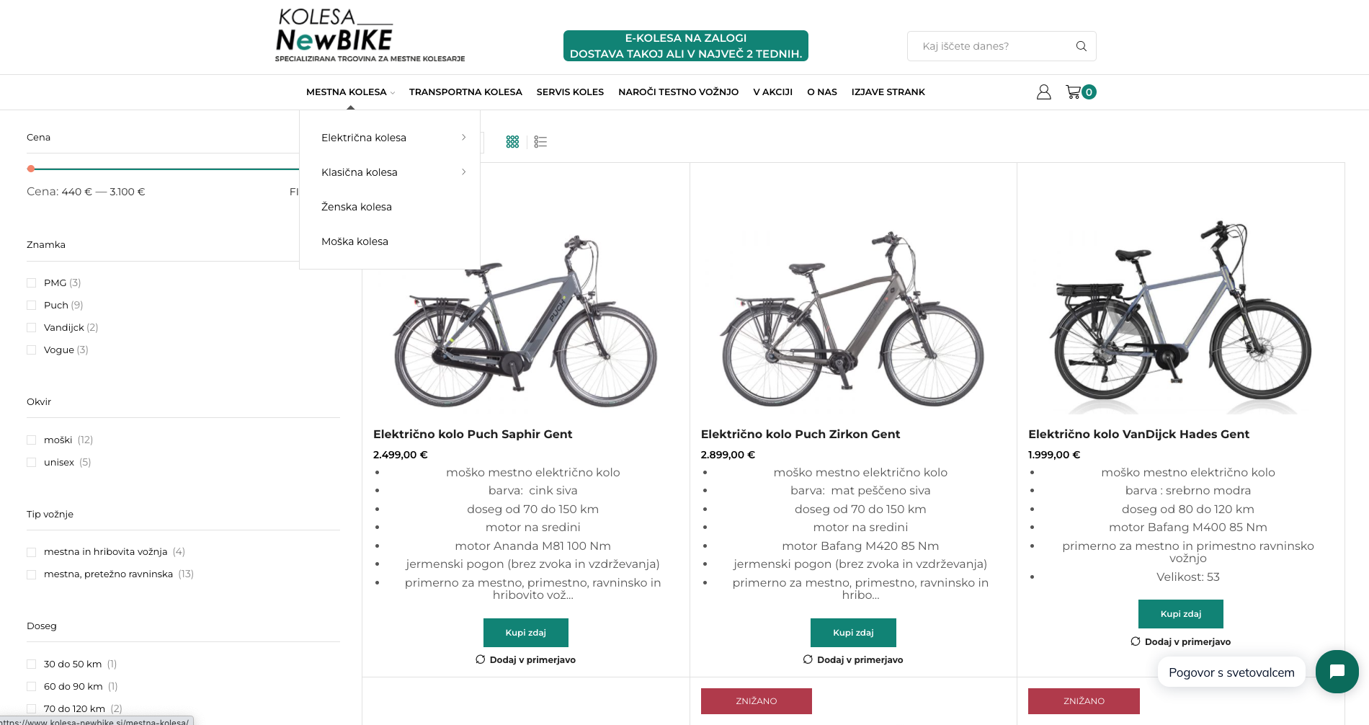Open the shopping cart icon
Viewport: 1369px width, 725px height.
click(x=1074, y=92)
